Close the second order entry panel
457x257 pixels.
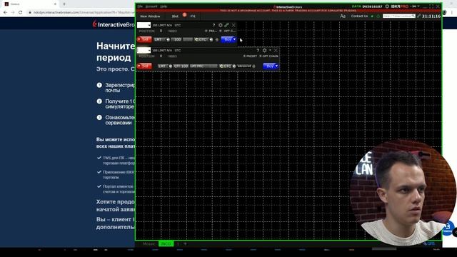pos(276,51)
